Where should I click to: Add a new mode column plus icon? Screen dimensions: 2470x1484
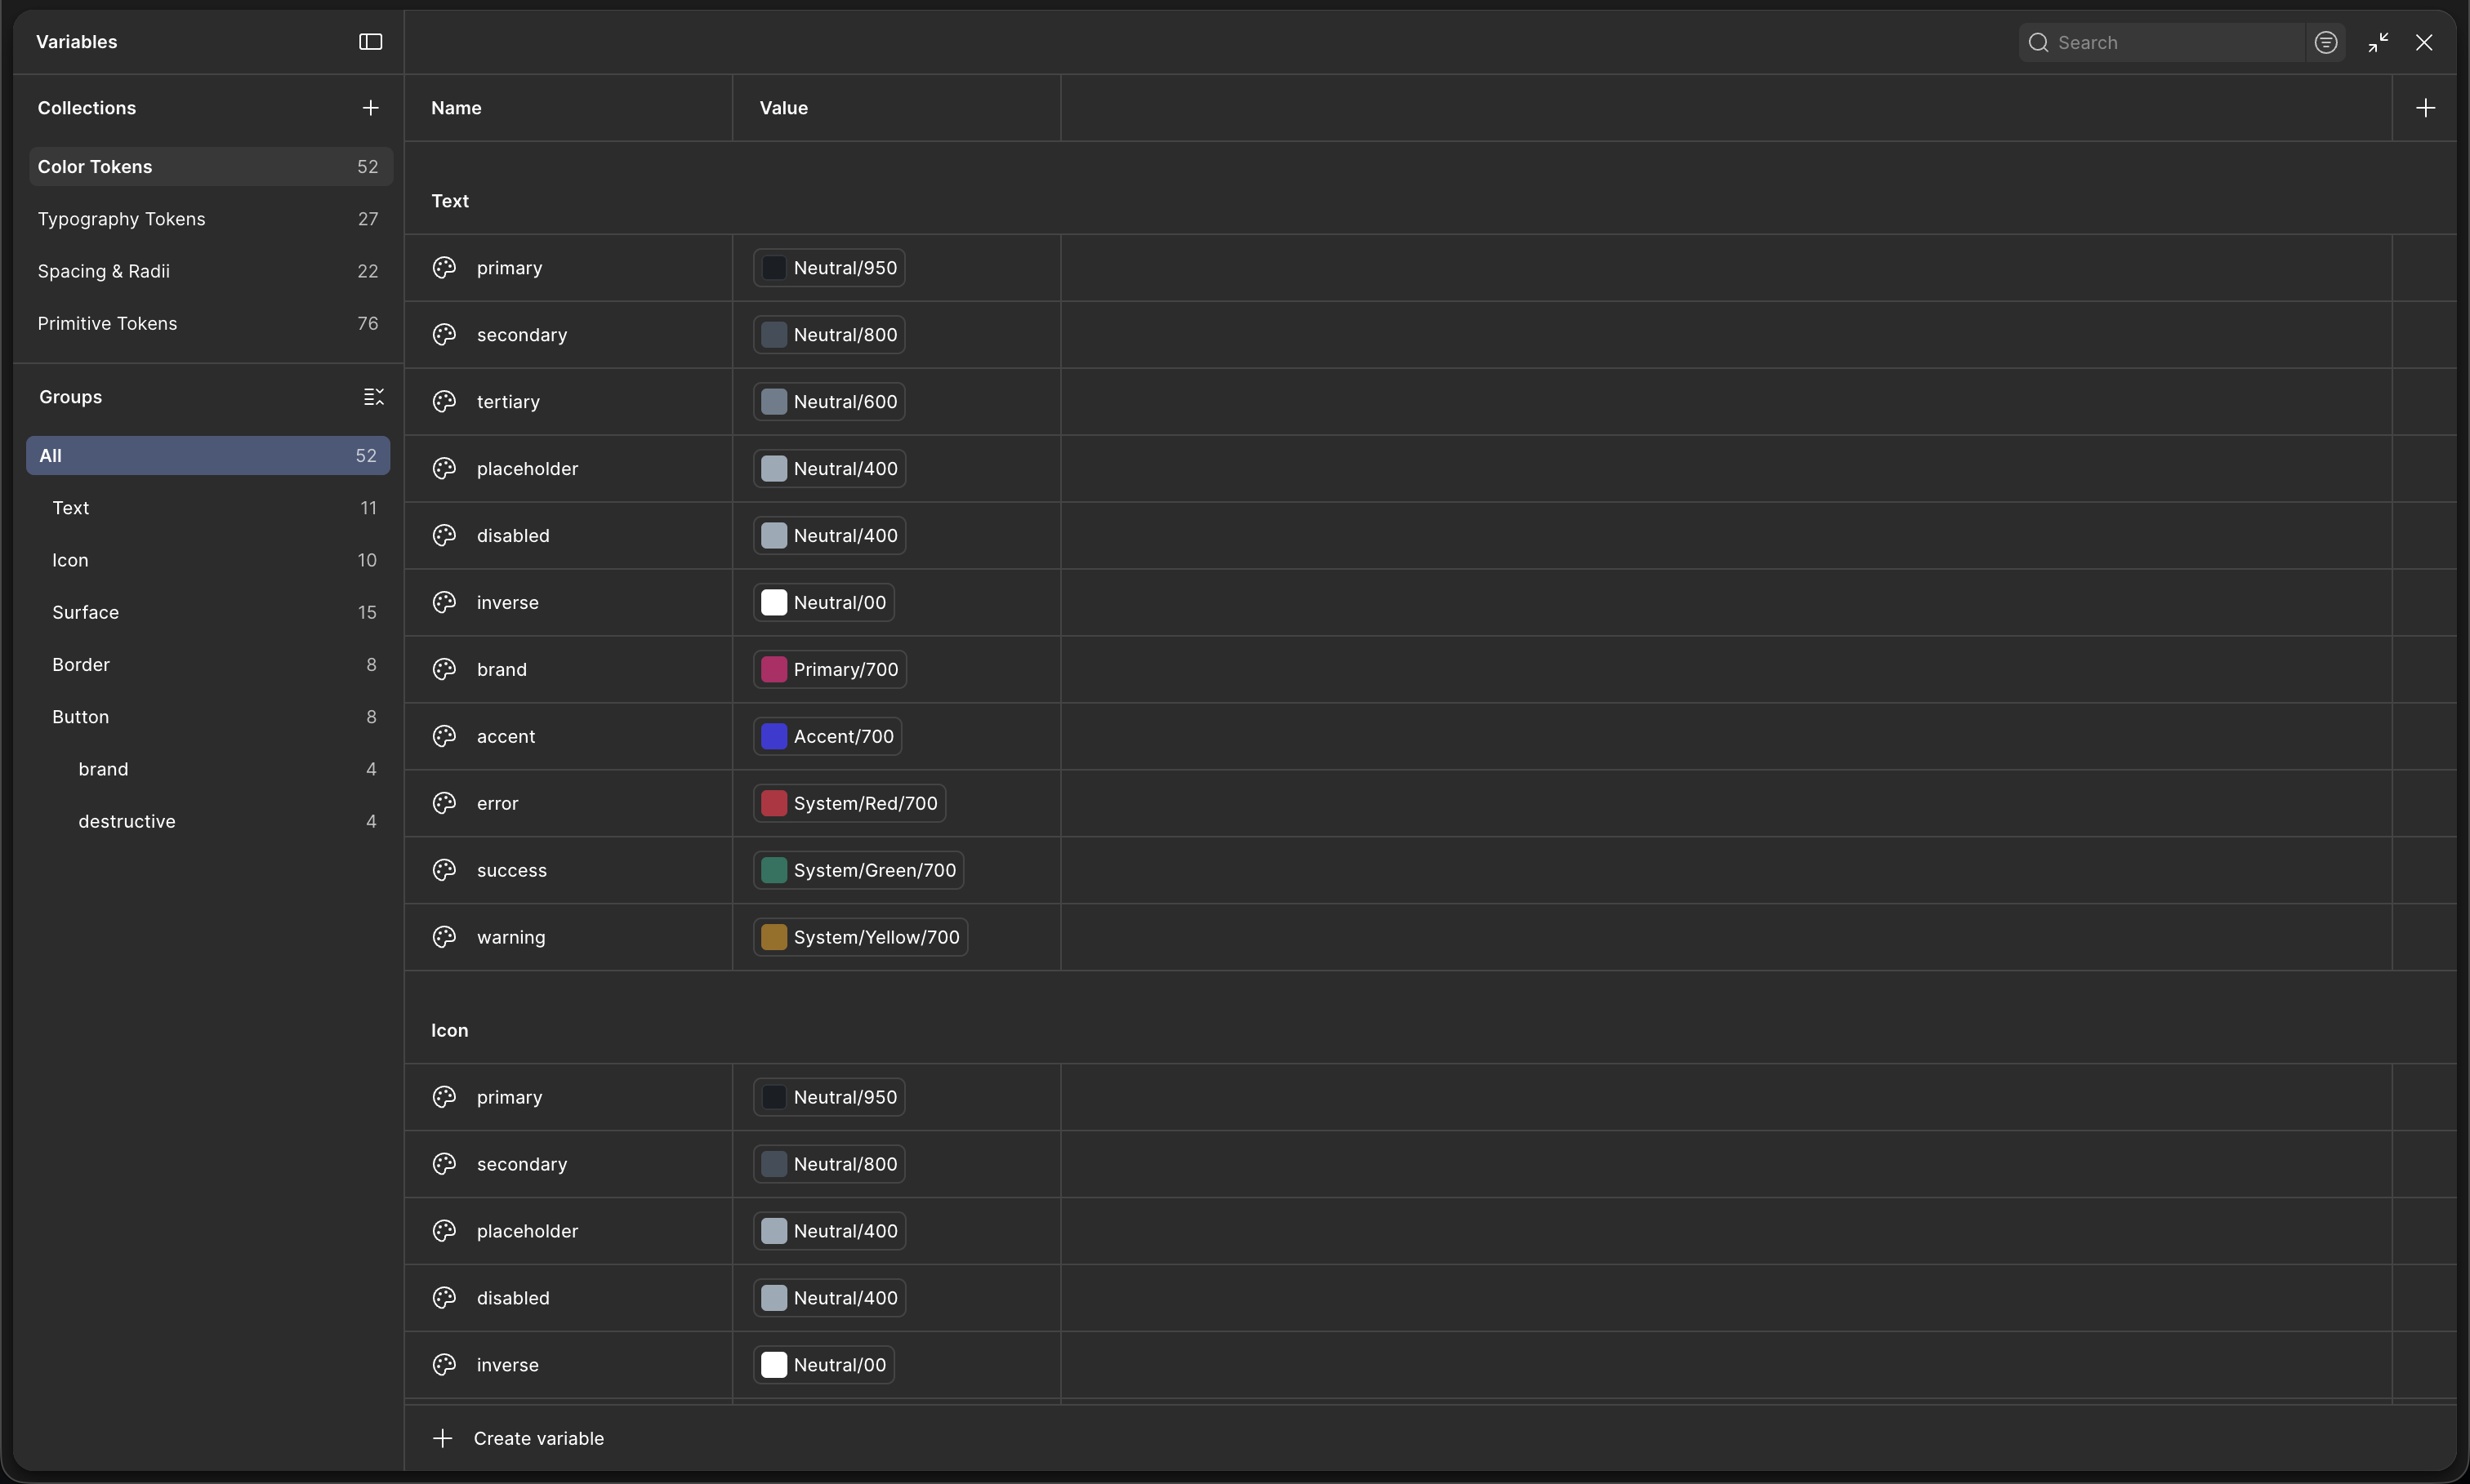point(2425,108)
